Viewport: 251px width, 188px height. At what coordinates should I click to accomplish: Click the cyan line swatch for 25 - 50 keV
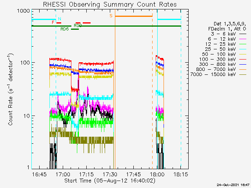click(x=243, y=49)
